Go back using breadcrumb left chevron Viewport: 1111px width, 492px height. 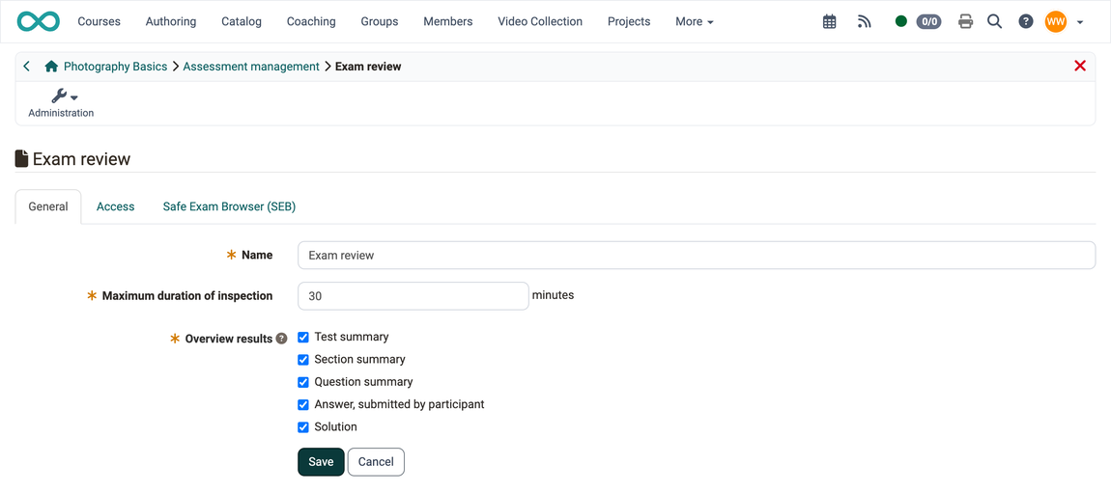click(26, 67)
